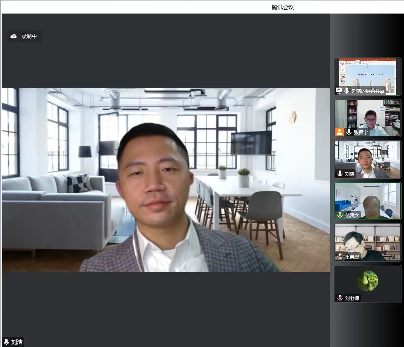Click the microphone icon on 刘浩's sidebar tile
The image size is (404, 347).
click(340, 173)
